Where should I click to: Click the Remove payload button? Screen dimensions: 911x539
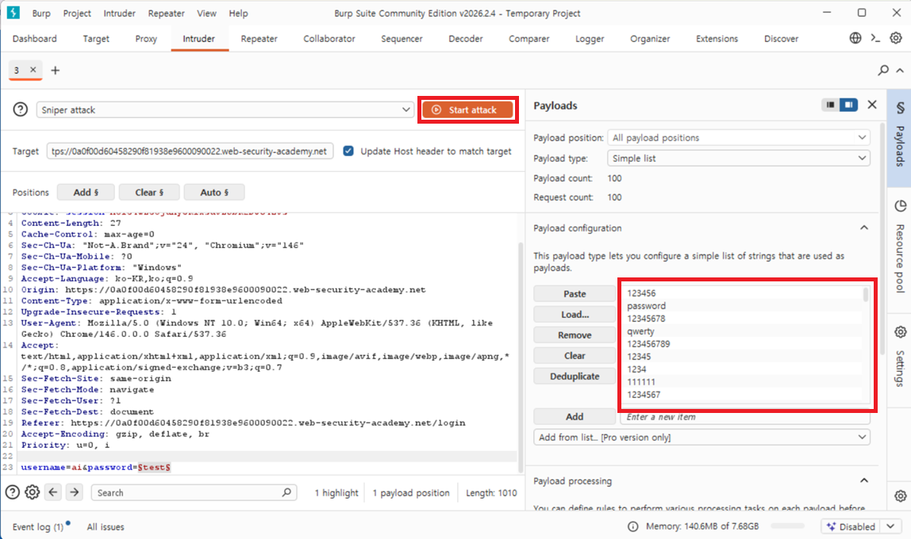coord(575,334)
